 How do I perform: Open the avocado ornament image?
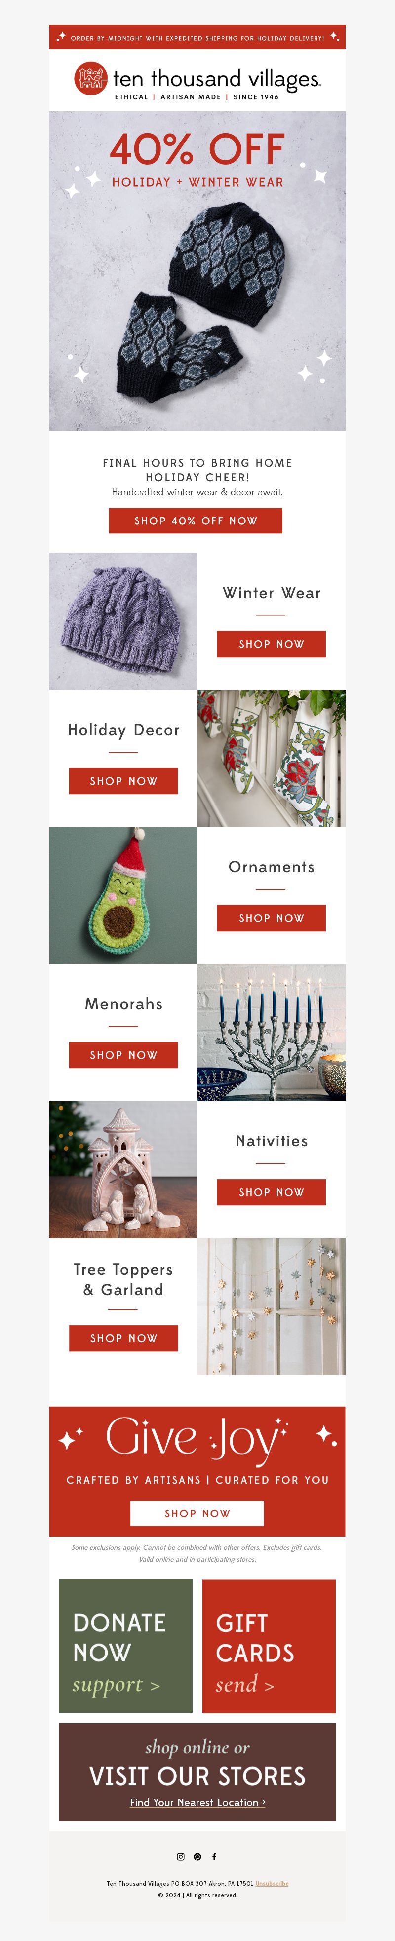coord(123,896)
